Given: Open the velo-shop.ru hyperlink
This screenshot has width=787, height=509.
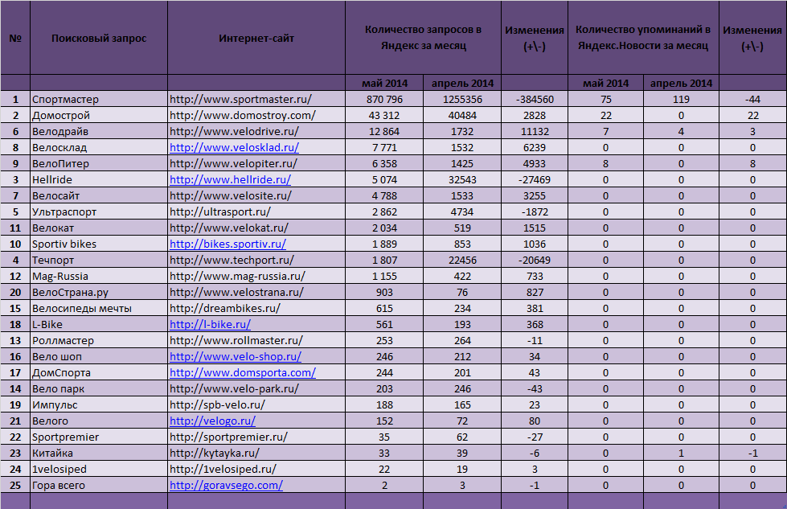Looking at the screenshot, I should coord(235,357).
